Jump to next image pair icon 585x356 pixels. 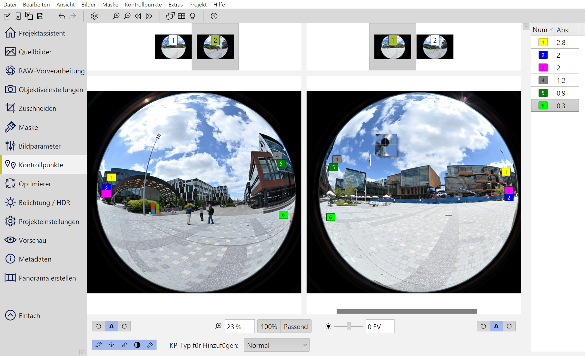(x=149, y=16)
